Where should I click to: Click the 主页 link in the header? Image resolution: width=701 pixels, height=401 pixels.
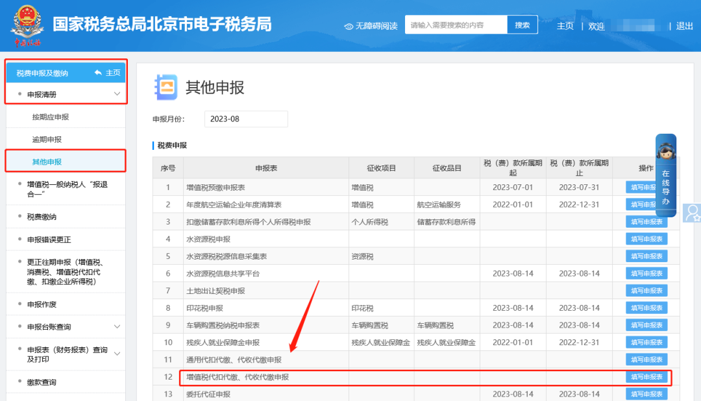pyautogui.click(x=565, y=26)
